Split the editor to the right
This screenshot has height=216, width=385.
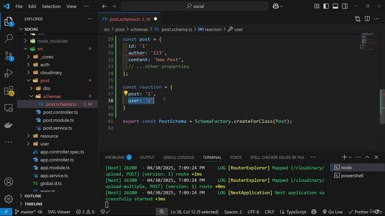pyautogui.click(x=367, y=19)
